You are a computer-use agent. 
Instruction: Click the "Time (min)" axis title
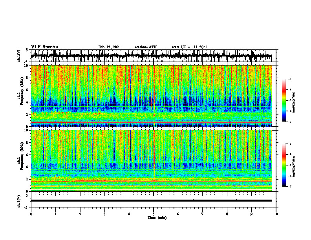coord(157,218)
